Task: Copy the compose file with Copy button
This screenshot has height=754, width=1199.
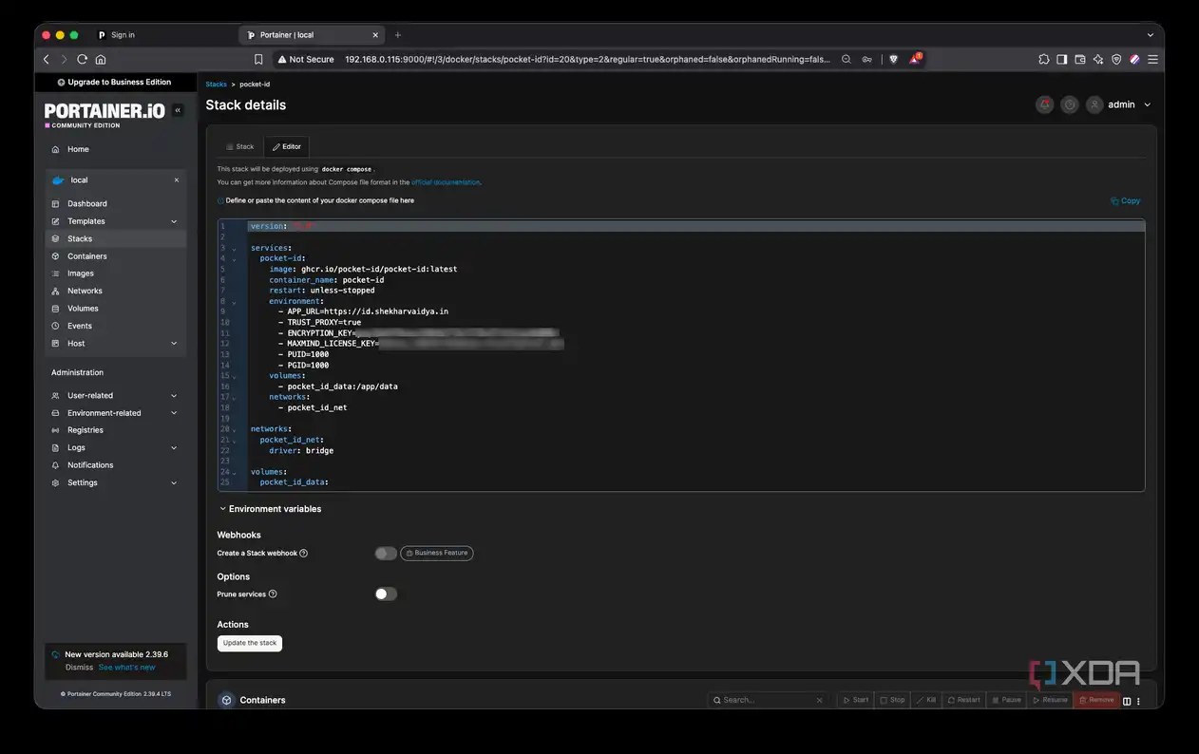Action: pos(1126,200)
